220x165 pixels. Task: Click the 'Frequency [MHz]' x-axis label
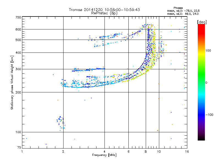tap(104, 155)
